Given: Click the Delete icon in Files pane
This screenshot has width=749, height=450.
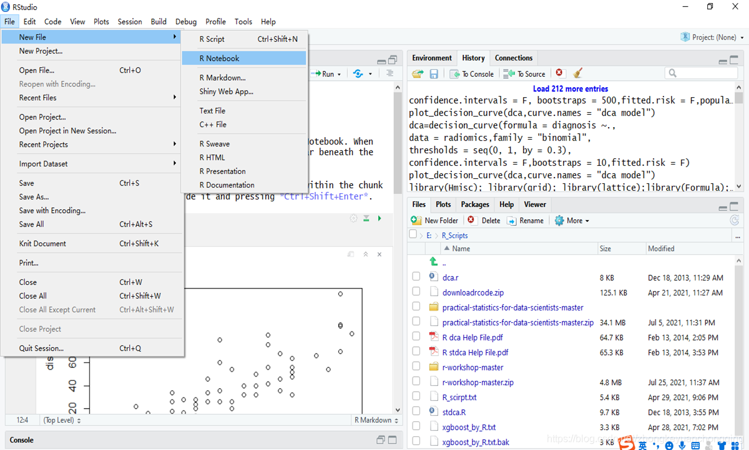Looking at the screenshot, I should (471, 220).
